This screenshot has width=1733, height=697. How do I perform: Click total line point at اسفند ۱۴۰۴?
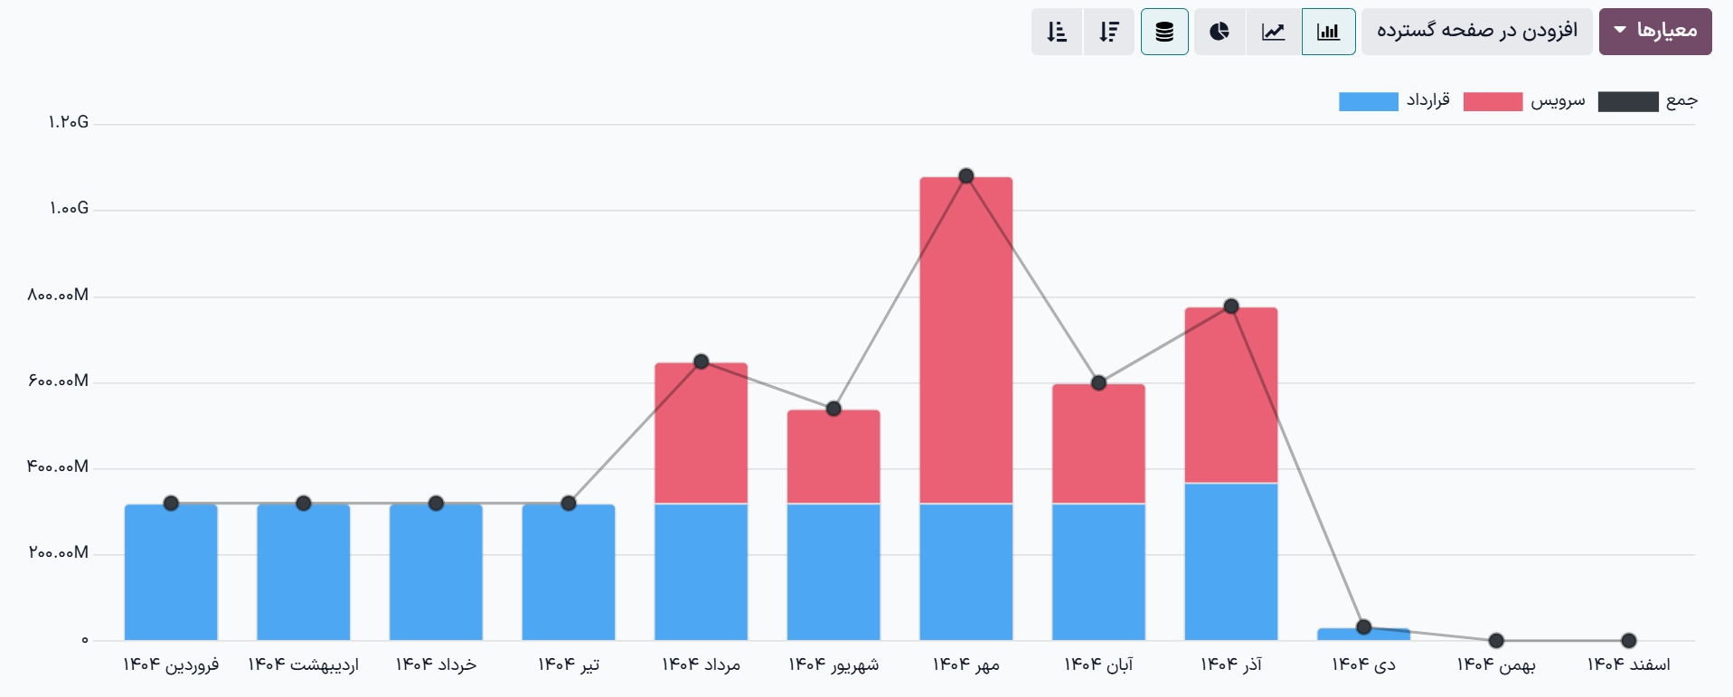1629,641
